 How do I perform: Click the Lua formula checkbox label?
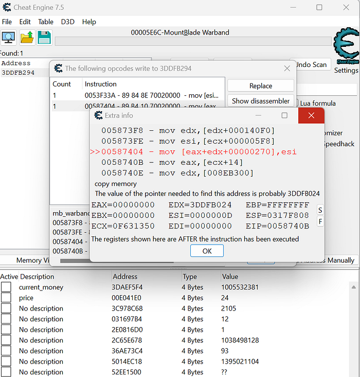point(318,104)
